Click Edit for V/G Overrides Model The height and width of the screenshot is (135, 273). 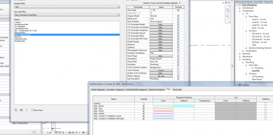pyautogui.click(x=161, y=24)
